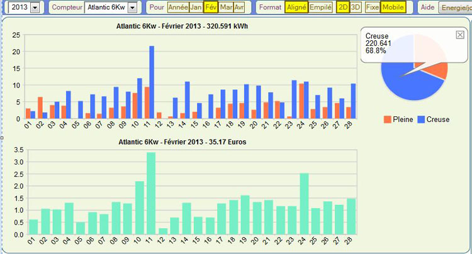
Task: Switch to Jan month
Action: click(196, 8)
